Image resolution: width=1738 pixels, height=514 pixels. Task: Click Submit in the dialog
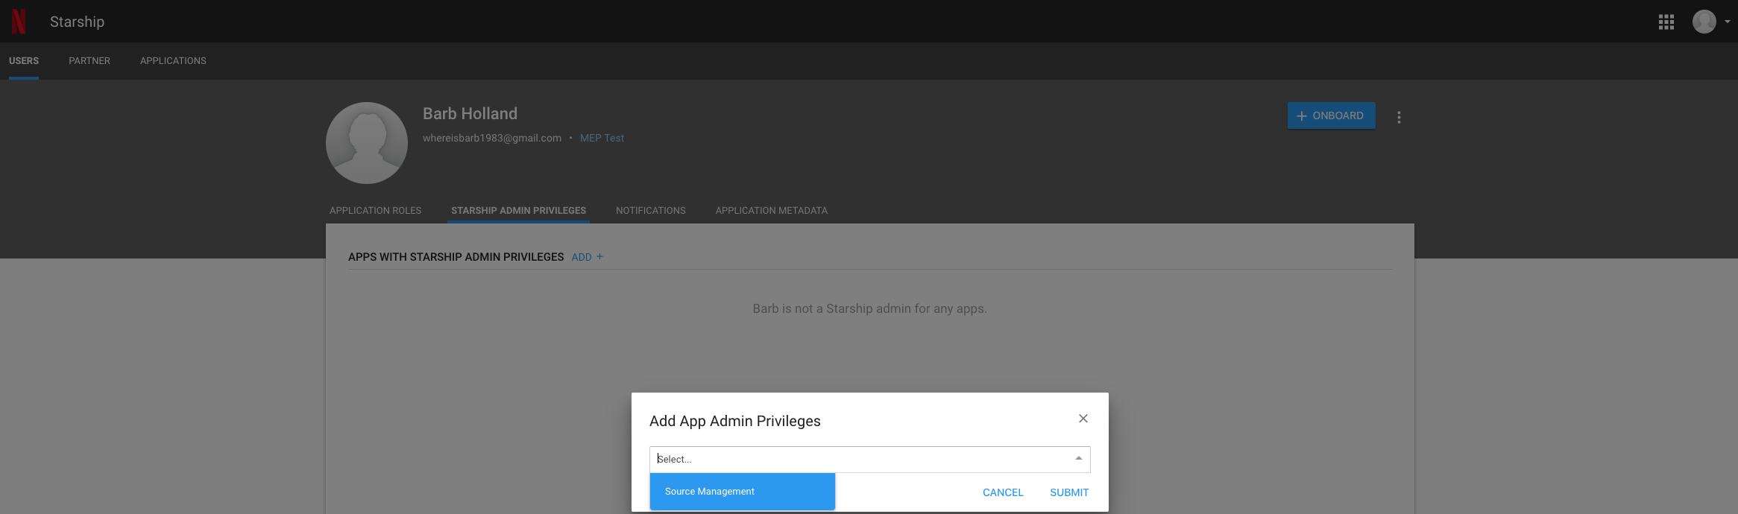1069,492
